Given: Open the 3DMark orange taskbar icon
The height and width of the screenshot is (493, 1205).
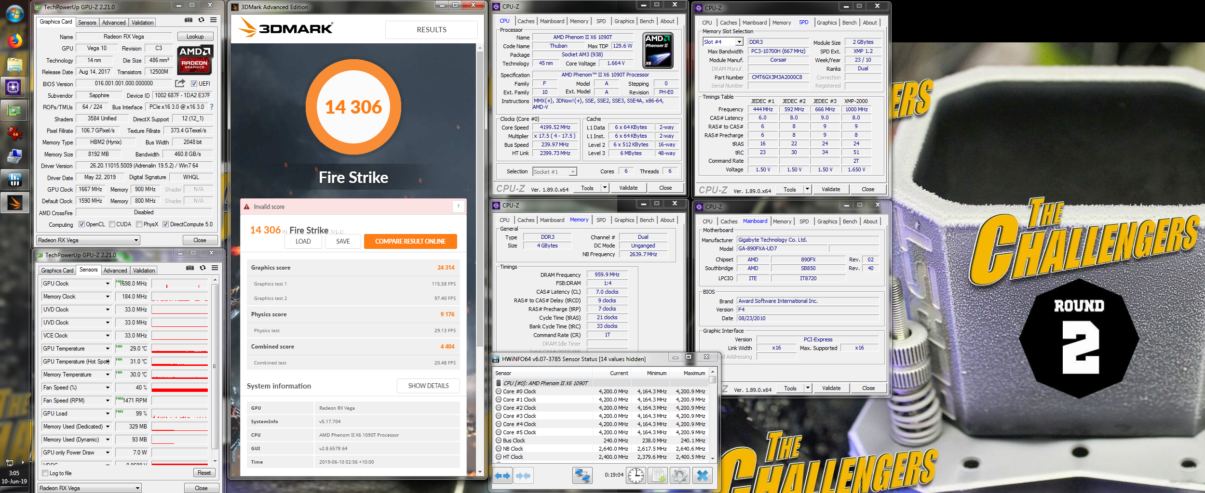Looking at the screenshot, I should 14,203.
